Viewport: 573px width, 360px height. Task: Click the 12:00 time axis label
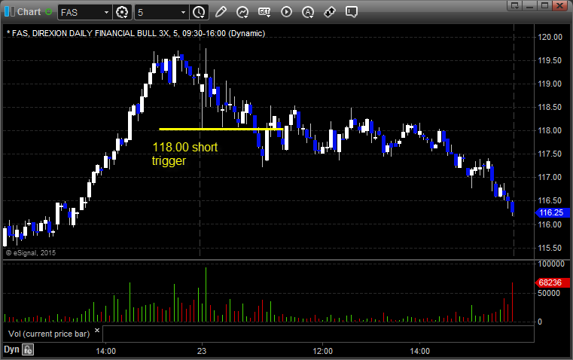(323, 351)
